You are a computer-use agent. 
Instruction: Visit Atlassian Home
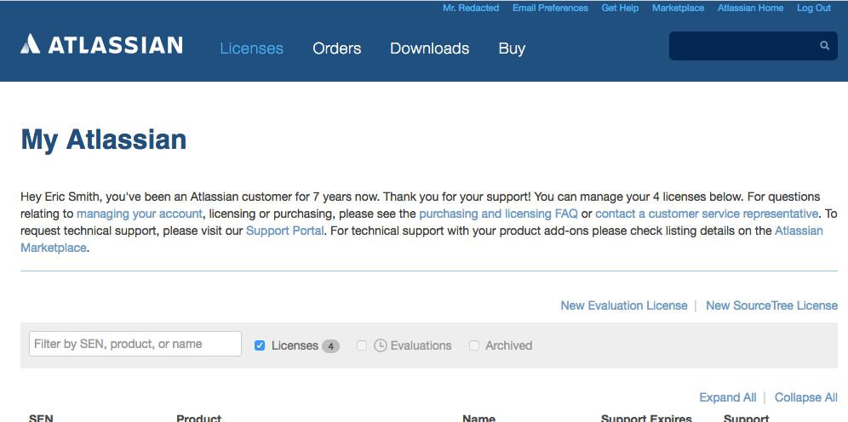[750, 9]
